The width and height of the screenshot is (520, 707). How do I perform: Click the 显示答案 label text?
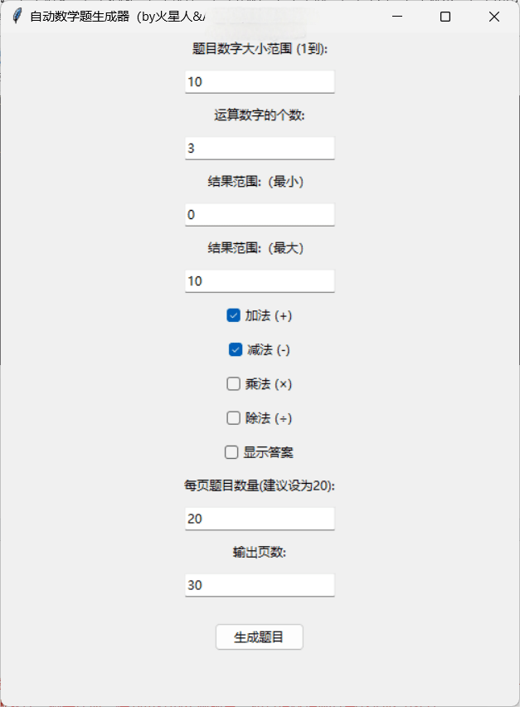click(268, 452)
